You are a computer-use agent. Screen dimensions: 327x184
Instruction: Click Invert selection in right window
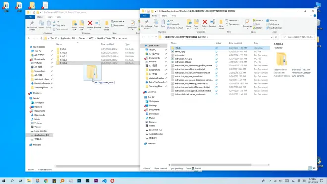274,28
